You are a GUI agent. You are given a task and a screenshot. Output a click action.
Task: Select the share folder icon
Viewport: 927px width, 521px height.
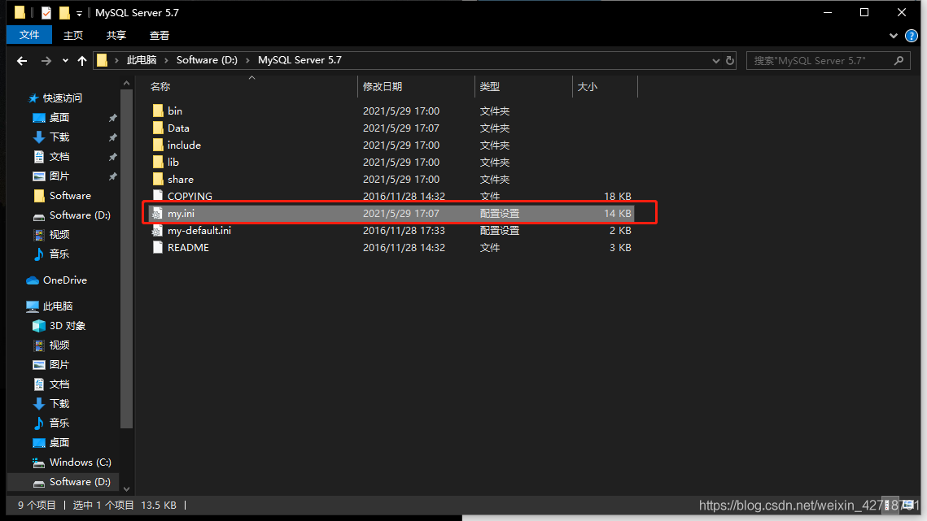coord(158,179)
